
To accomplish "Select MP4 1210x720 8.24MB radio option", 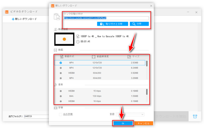I will 61,68.
